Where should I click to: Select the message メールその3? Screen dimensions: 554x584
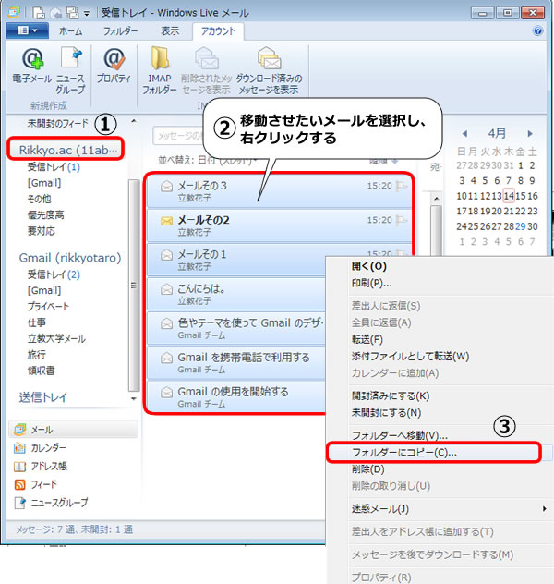pos(279,191)
